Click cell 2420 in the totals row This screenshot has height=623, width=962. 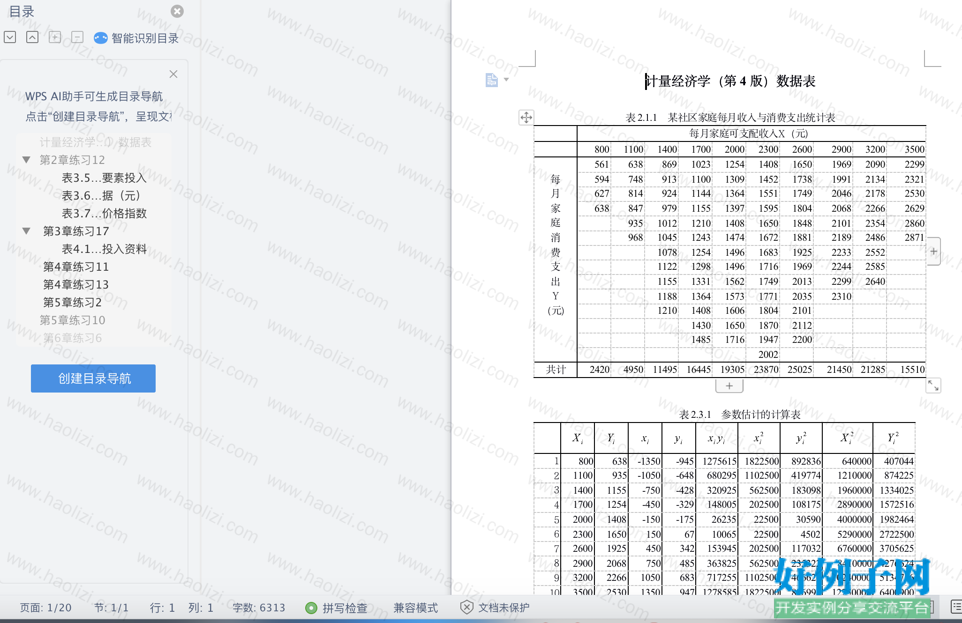coord(600,370)
